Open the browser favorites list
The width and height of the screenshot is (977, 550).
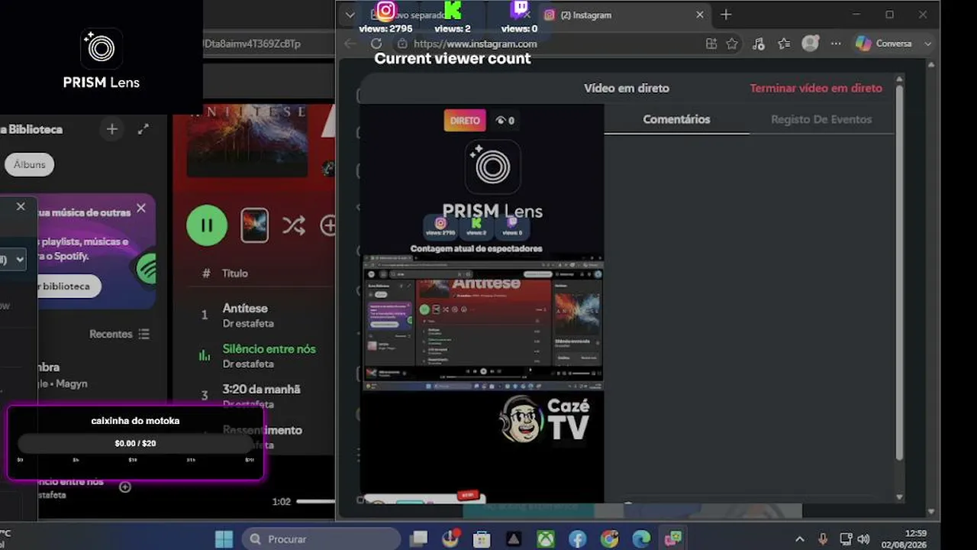point(783,44)
